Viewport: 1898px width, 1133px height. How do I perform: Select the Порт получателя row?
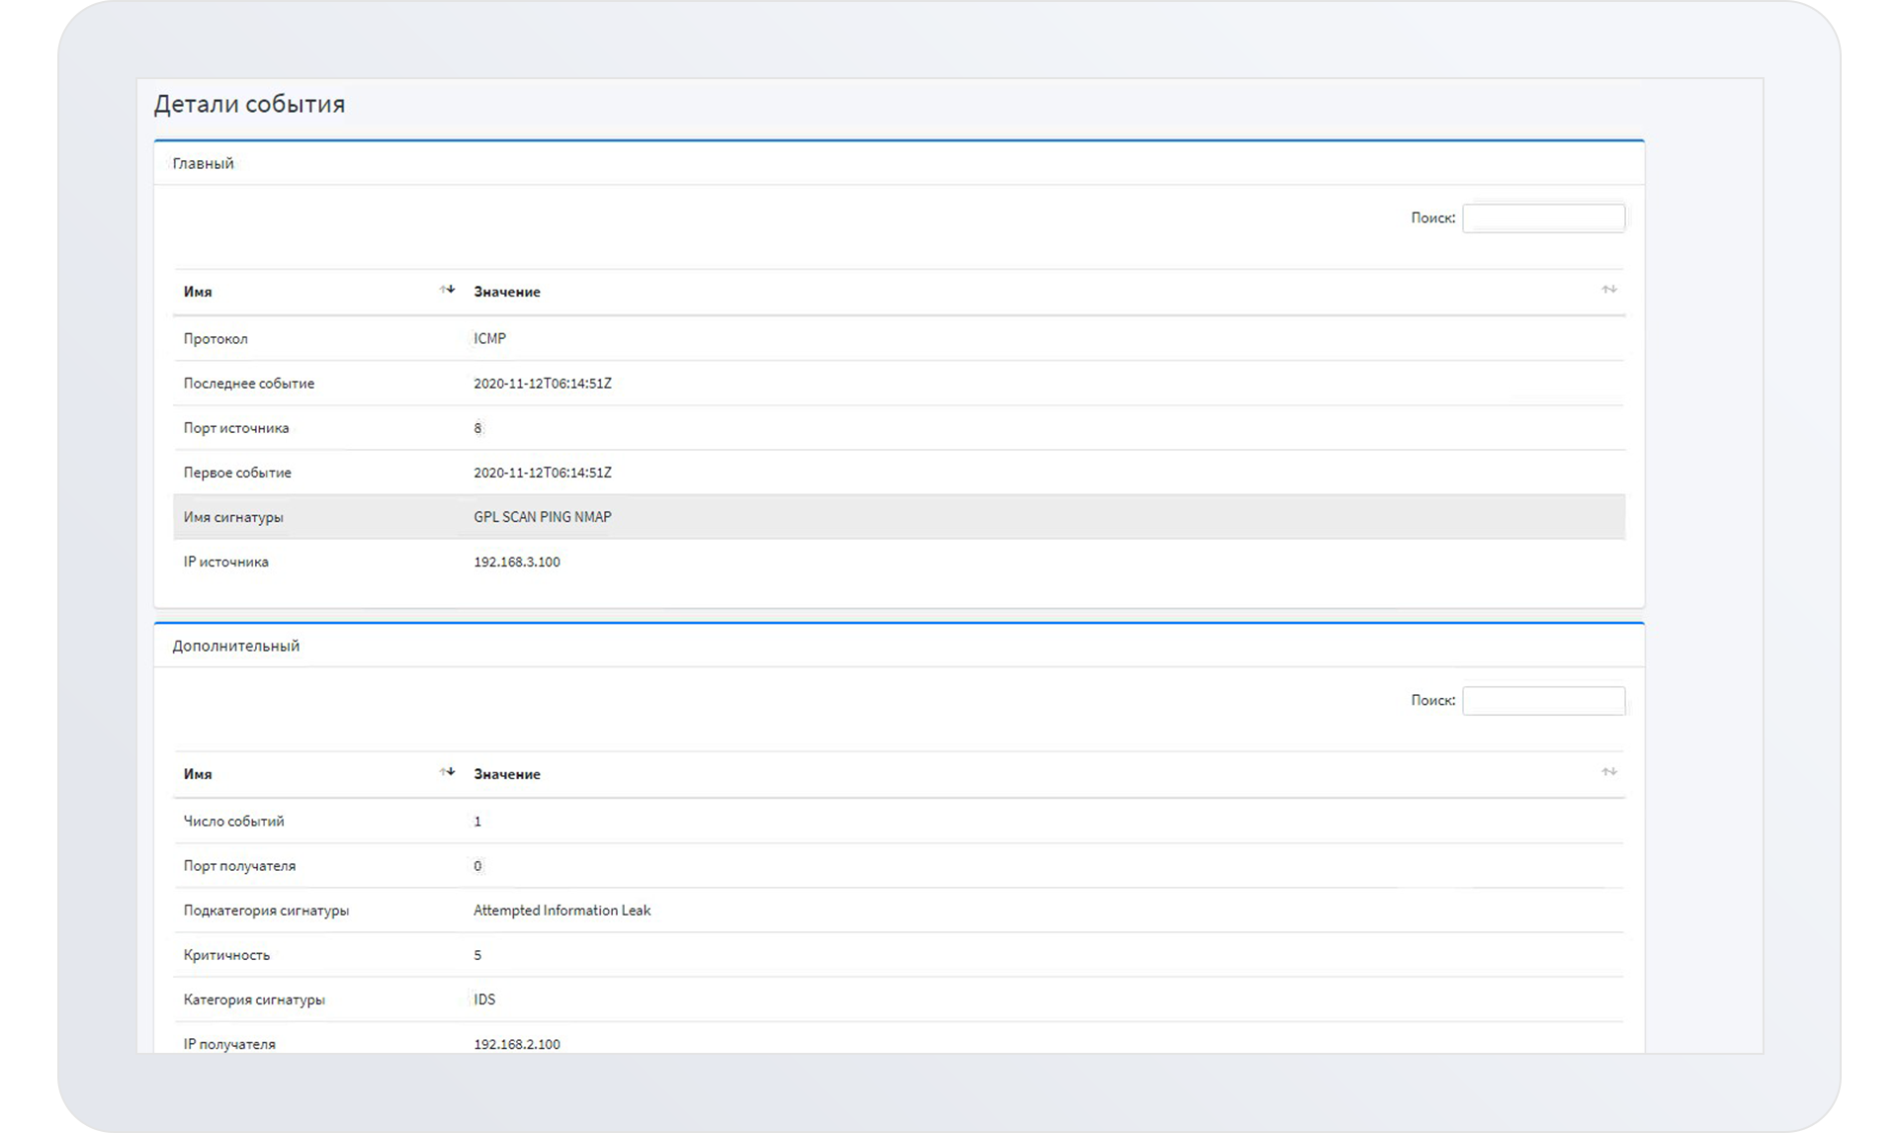coord(239,865)
